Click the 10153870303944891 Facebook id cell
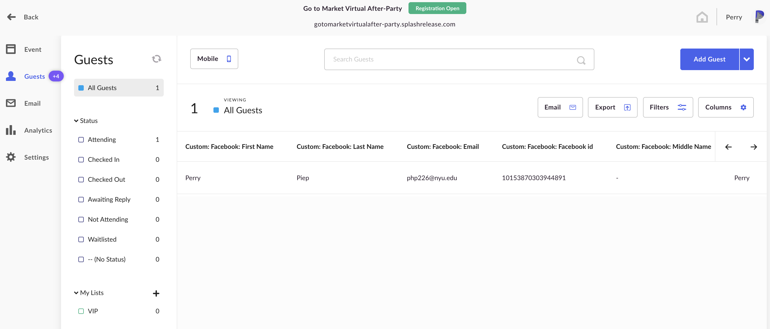This screenshot has height=329, width=770. pyautogui.click(x=534, y=178)
